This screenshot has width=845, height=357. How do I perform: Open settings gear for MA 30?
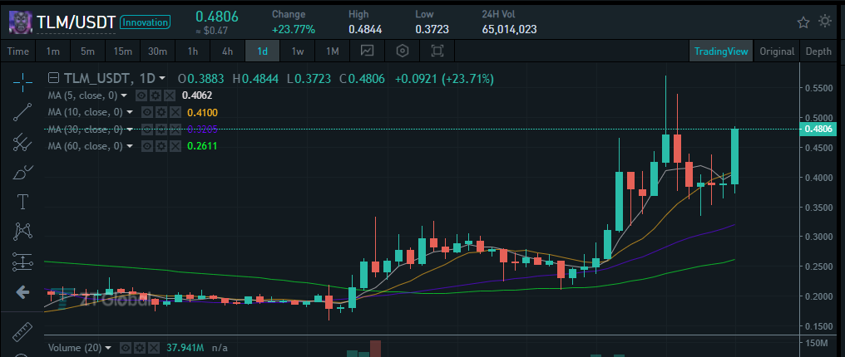pos(161,129)
